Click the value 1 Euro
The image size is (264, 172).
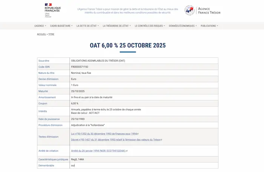pyautogui.click(x=75, y=85)
